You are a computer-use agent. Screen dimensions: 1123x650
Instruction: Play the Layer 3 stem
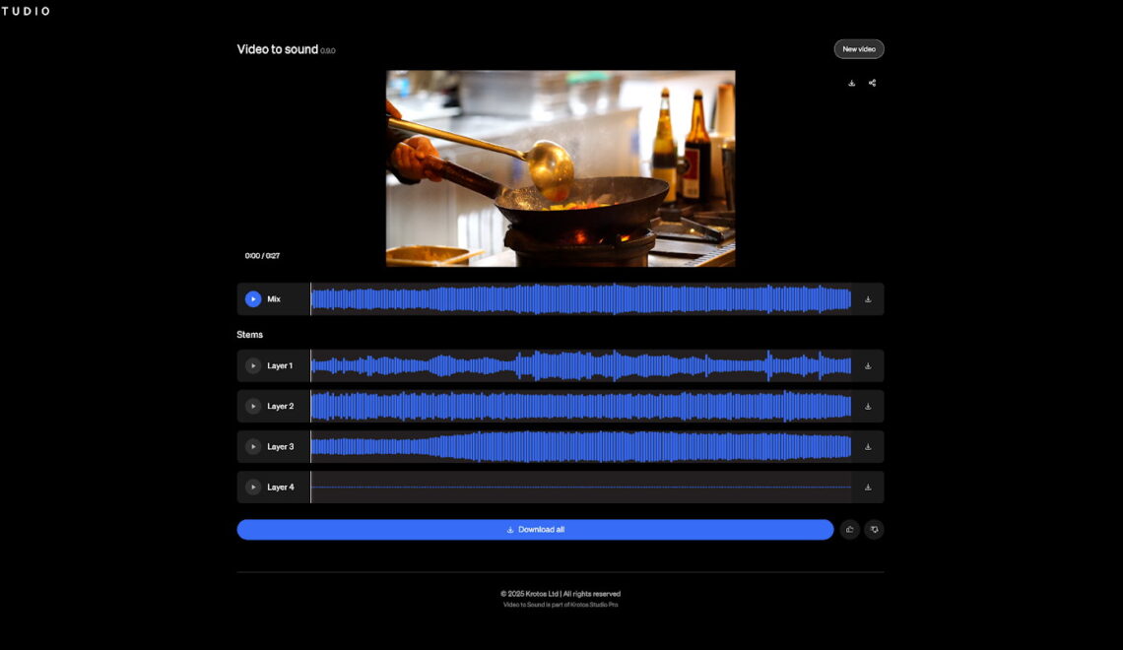253,447
